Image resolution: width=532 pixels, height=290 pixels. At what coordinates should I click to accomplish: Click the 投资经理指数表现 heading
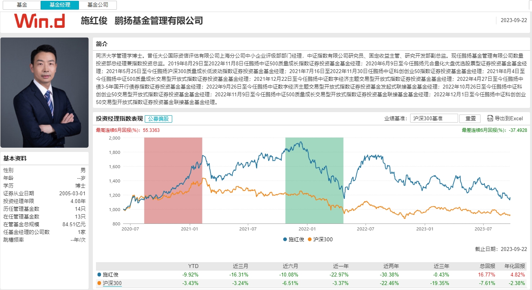[x=120, y=119]
